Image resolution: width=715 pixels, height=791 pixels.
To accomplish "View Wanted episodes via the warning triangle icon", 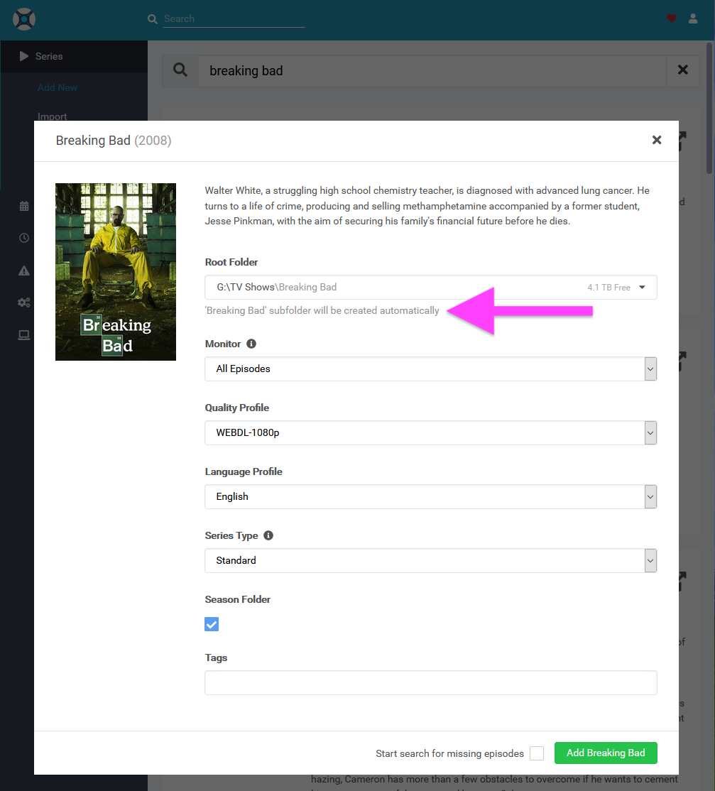I will pos(23,271).
